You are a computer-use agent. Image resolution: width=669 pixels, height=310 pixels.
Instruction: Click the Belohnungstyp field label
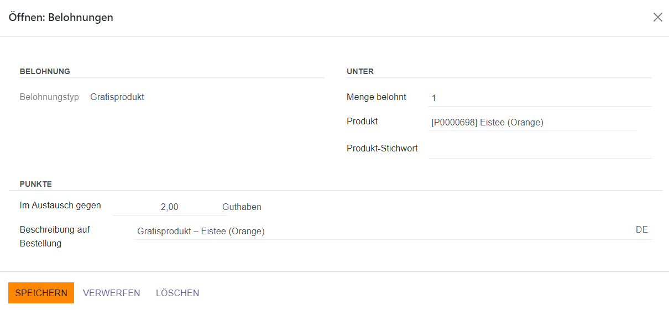click(x=49, y=97)
